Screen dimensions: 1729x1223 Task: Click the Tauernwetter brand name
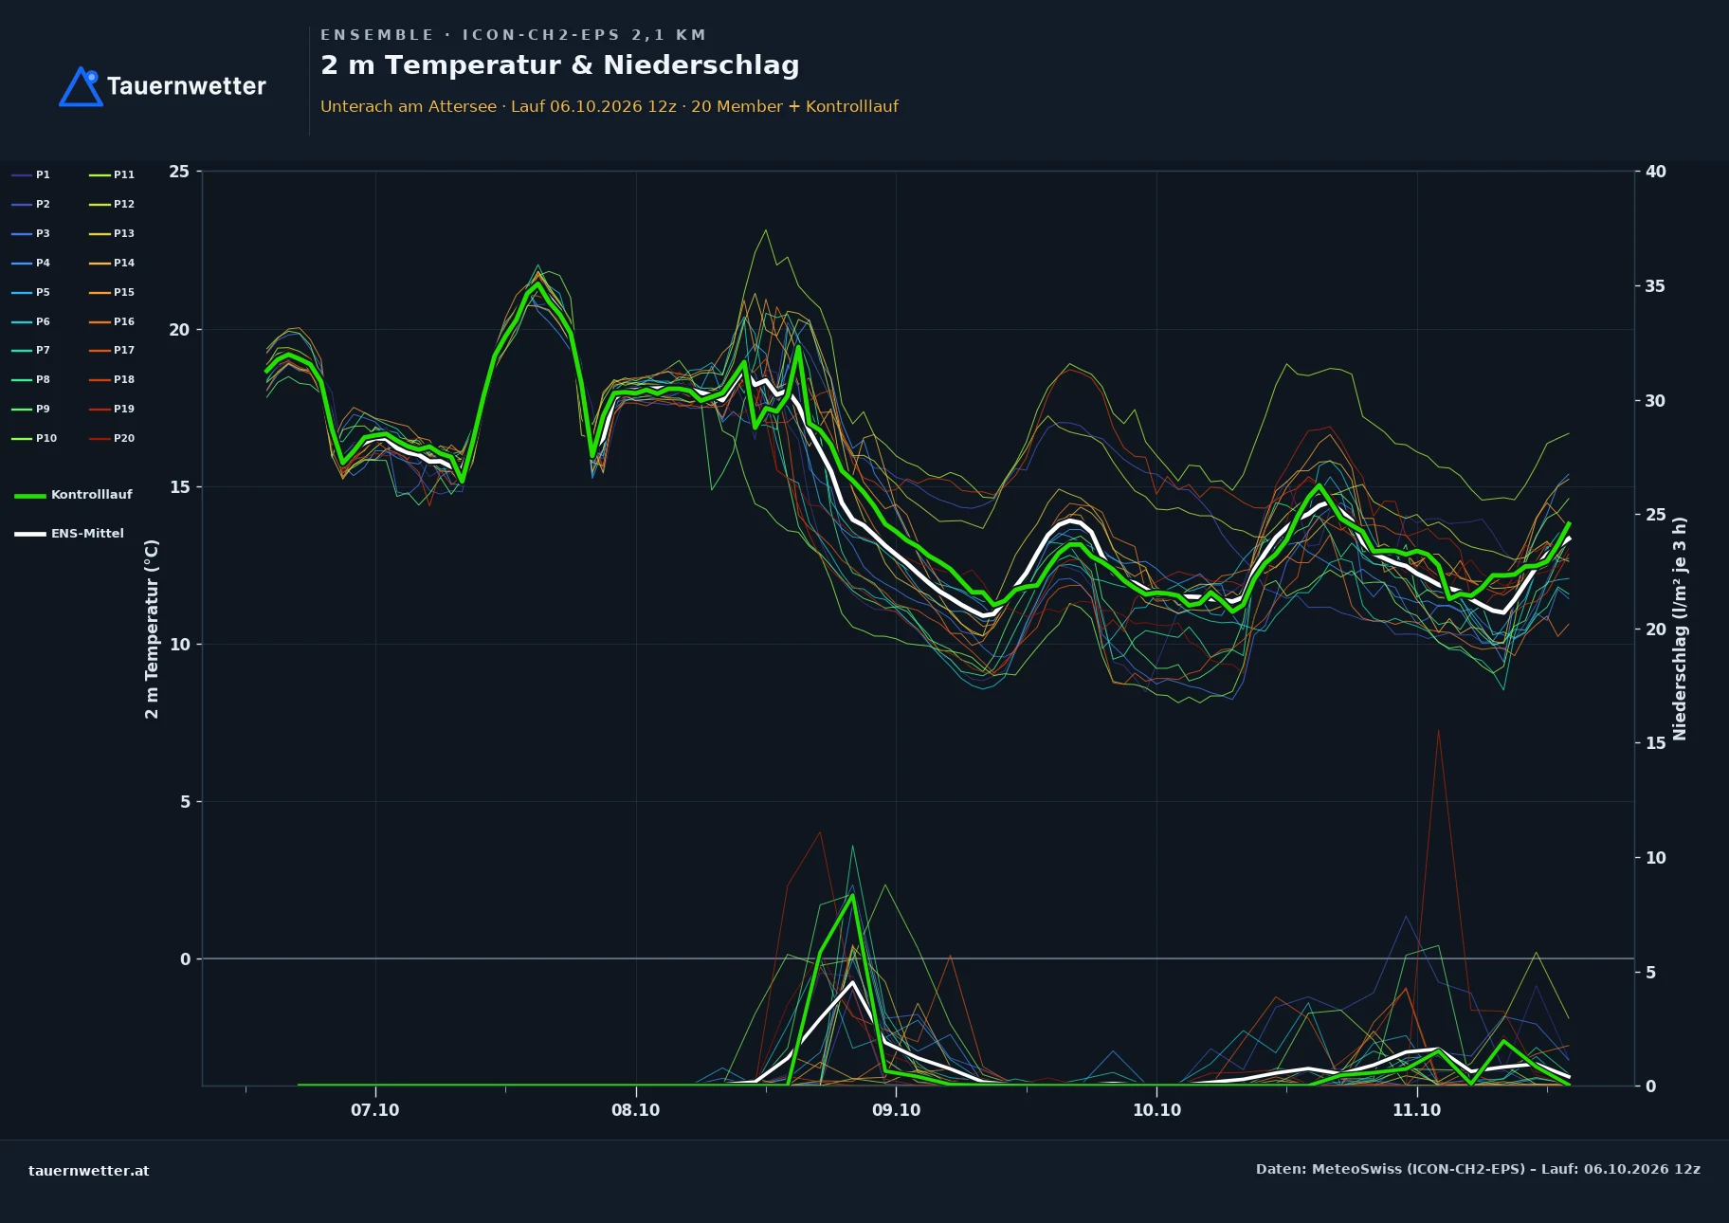point(187,86)
